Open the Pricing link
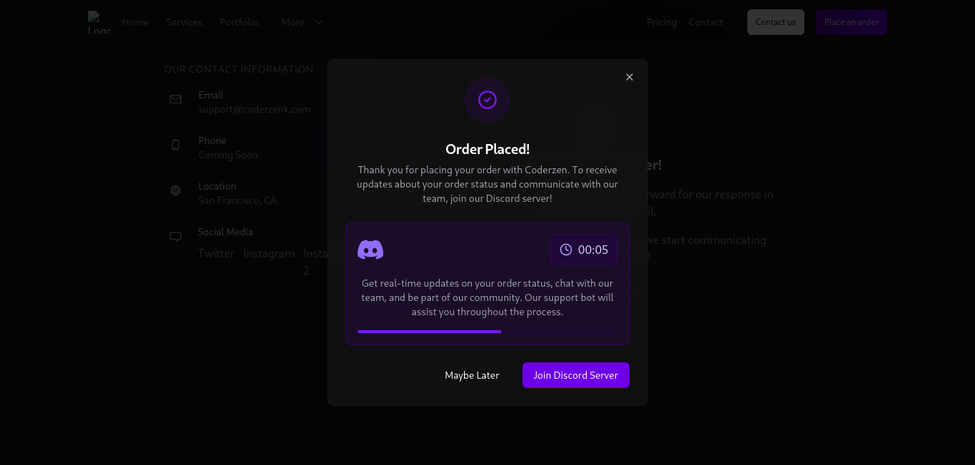The image size is (975, 465). tap(662, 22)
